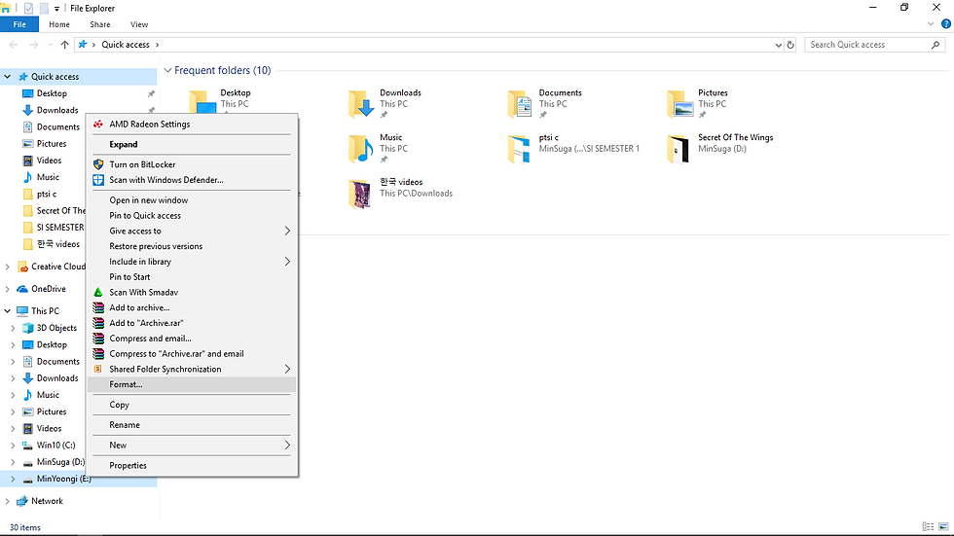Switch to large icons view in status bar
The width and height of the screenshot is (954, 536).
coord(943,527)
